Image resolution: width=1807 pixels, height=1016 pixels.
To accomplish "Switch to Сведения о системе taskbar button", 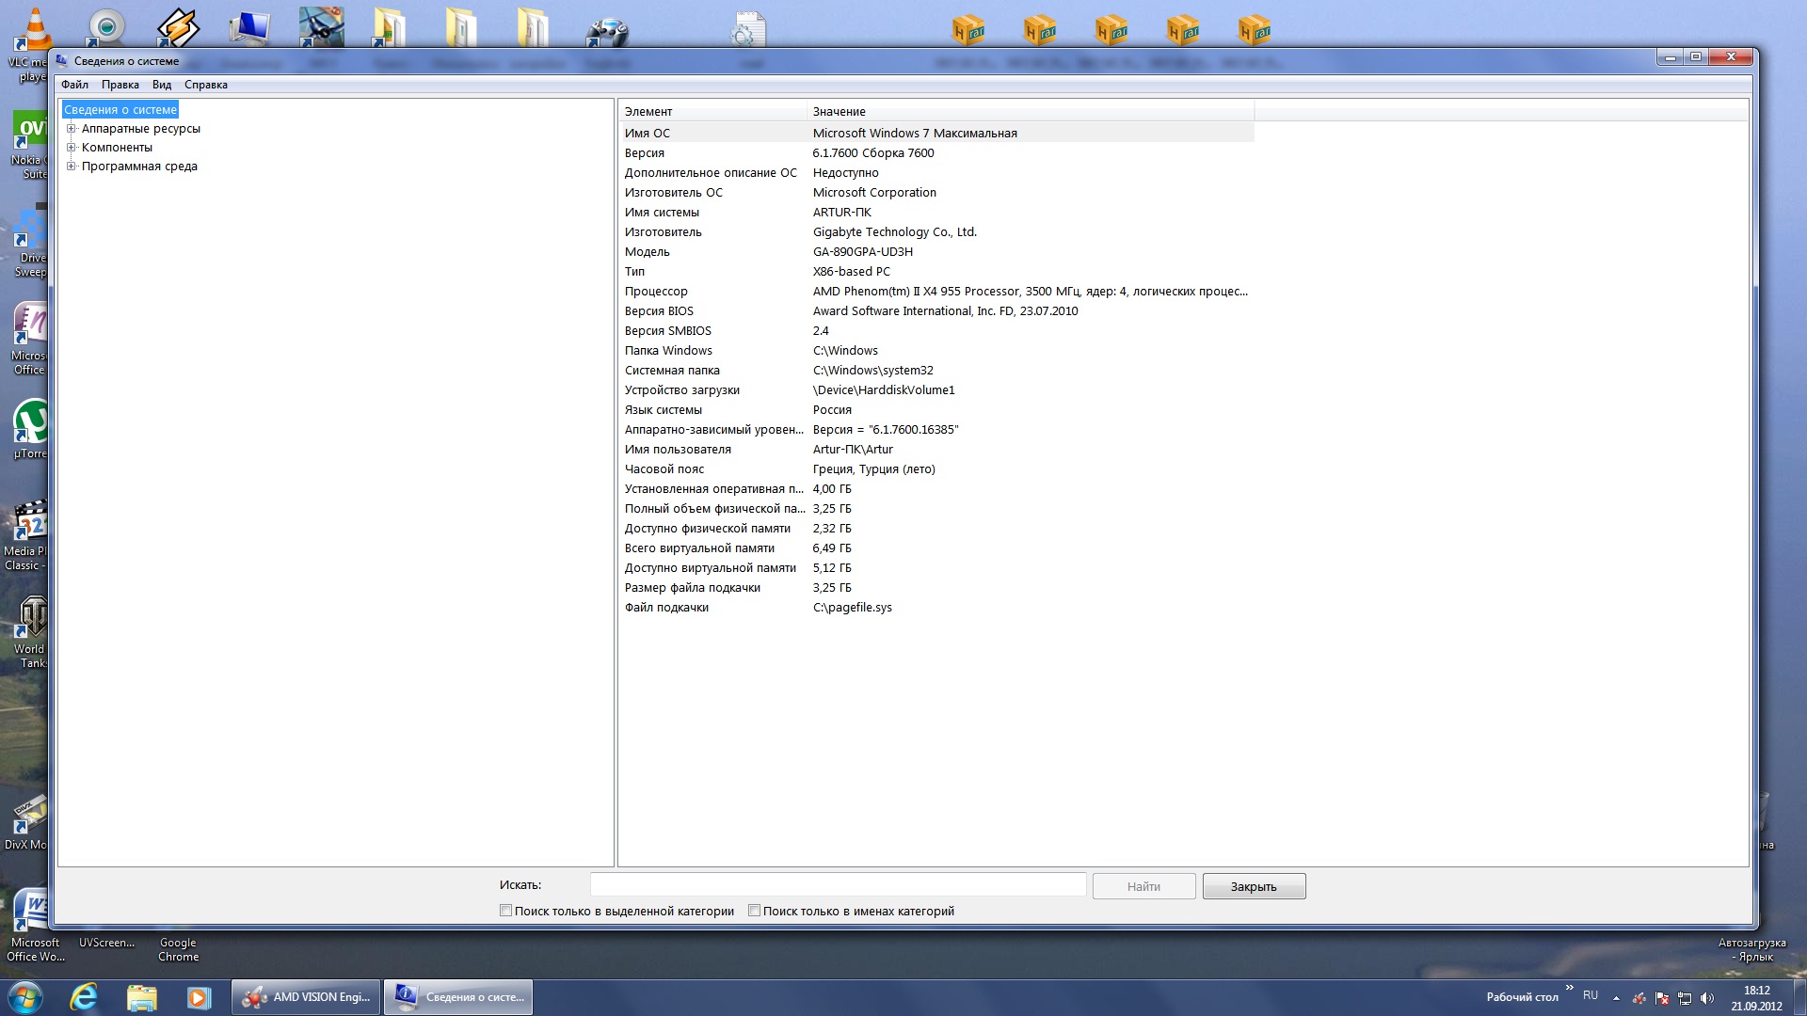I will [x=458, y=997].
